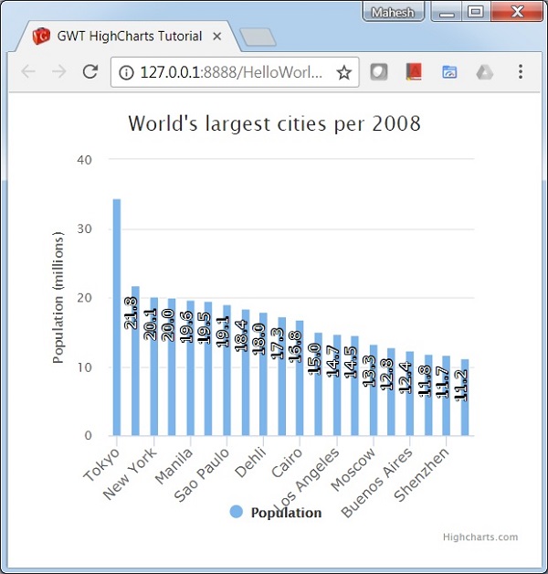The height and width of the screenshot is (574, 548).
Task: Click the gray shield extension icon
Action: pos(379,71)
